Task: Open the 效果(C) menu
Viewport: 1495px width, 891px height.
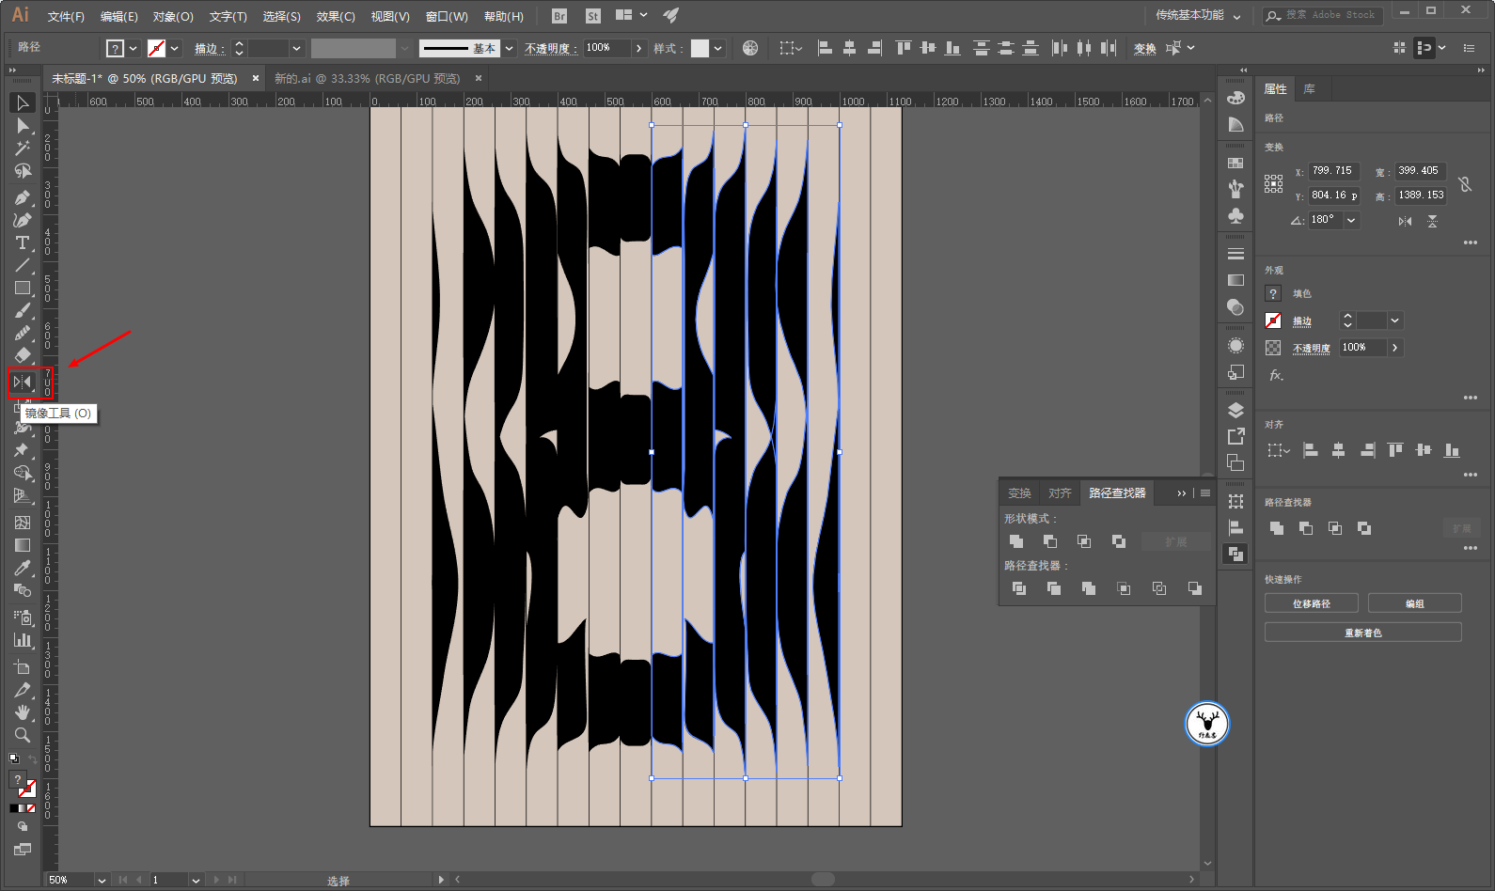Action: [x=336, y=16]
